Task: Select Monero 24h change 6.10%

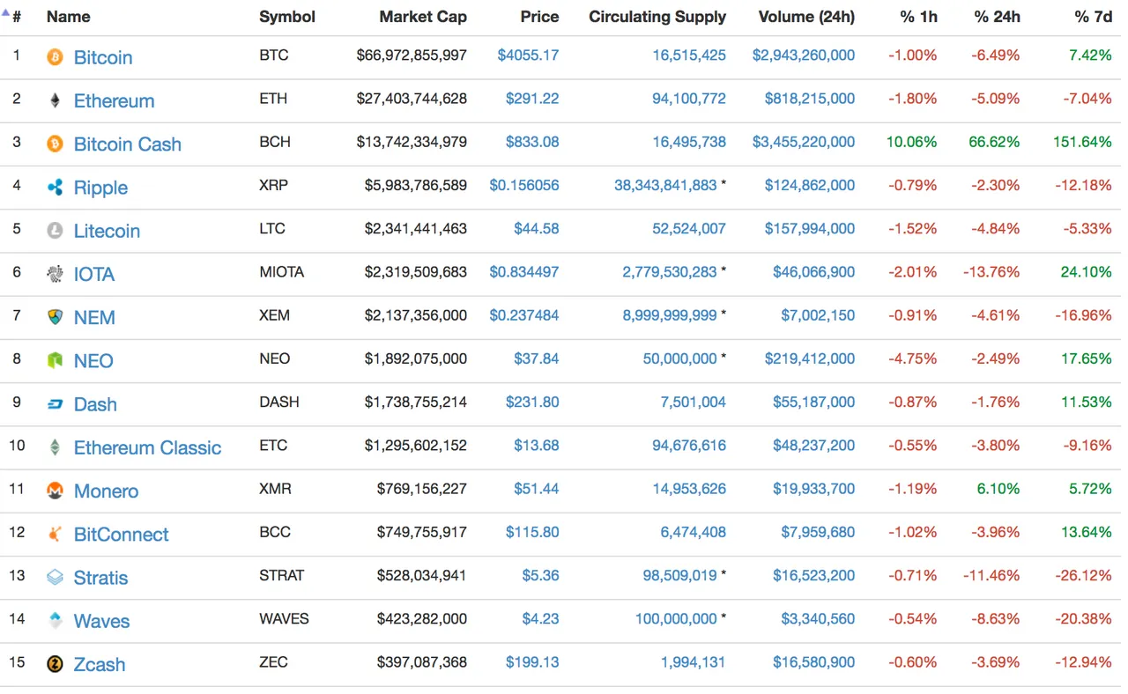Action: (998, 488)
